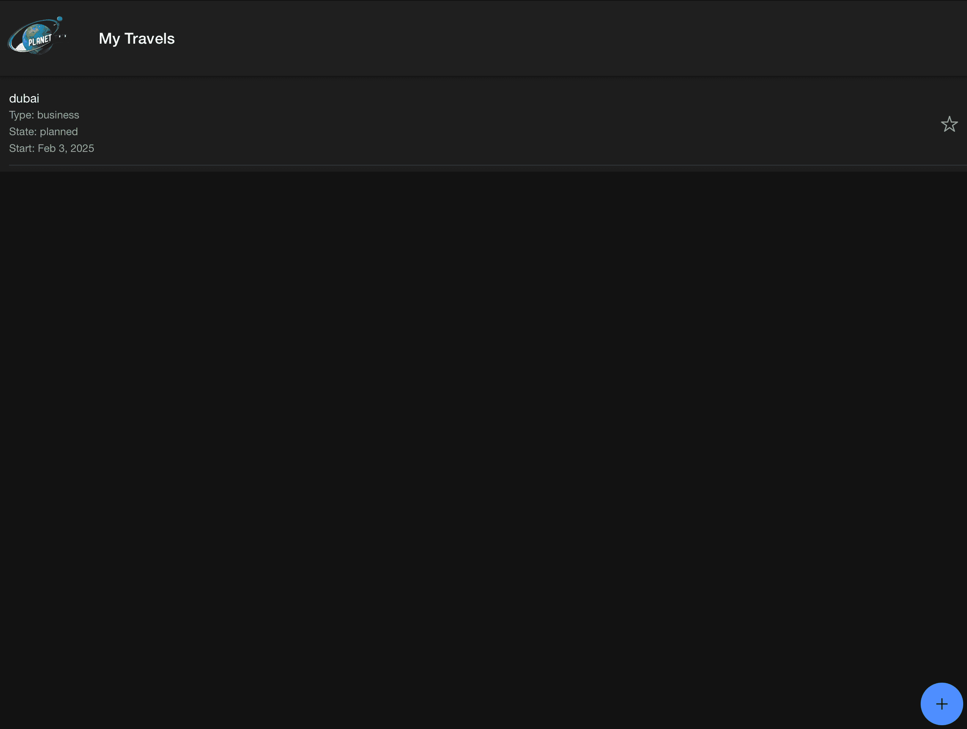967x729 pixels.
Task: Open the dubai trip entry
Action: coord(24,98)
